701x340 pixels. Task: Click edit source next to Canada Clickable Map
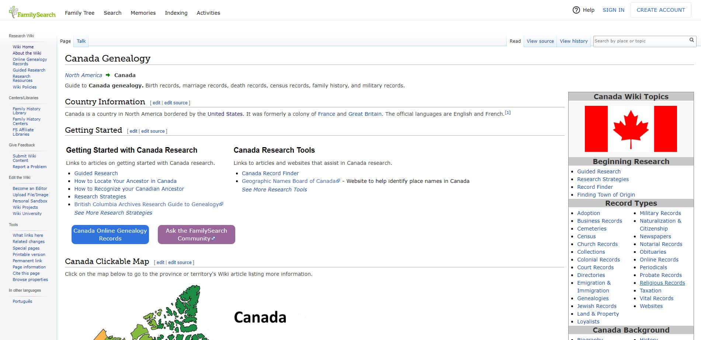click(180, 263)
